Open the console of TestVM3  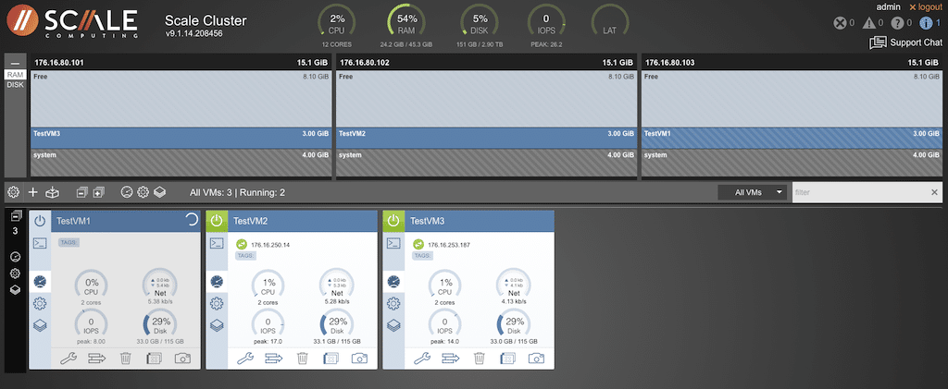point(393,243)
